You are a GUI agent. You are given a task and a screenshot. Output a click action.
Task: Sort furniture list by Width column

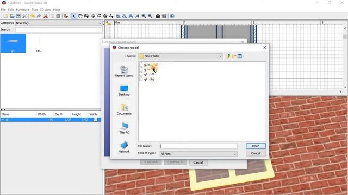click(x=45, y=114)
